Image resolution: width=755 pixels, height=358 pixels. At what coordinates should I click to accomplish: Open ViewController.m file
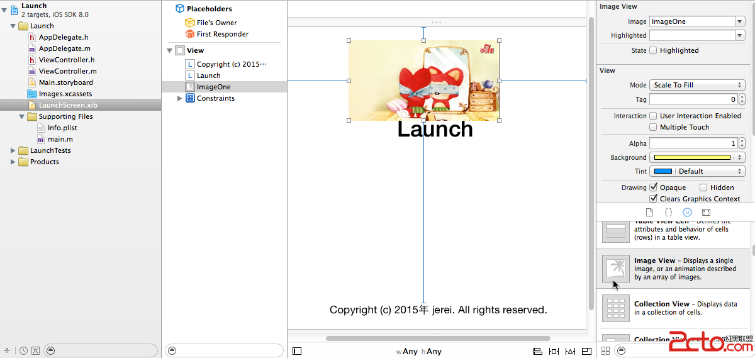point(68,71)
